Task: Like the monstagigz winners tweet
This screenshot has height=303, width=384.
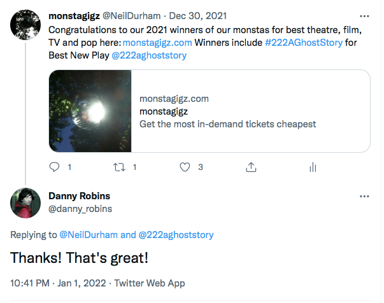Action: pos(185,167)
